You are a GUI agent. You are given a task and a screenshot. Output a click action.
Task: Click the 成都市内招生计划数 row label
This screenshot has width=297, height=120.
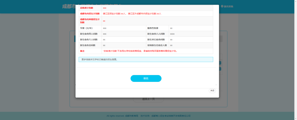(90, 13)
